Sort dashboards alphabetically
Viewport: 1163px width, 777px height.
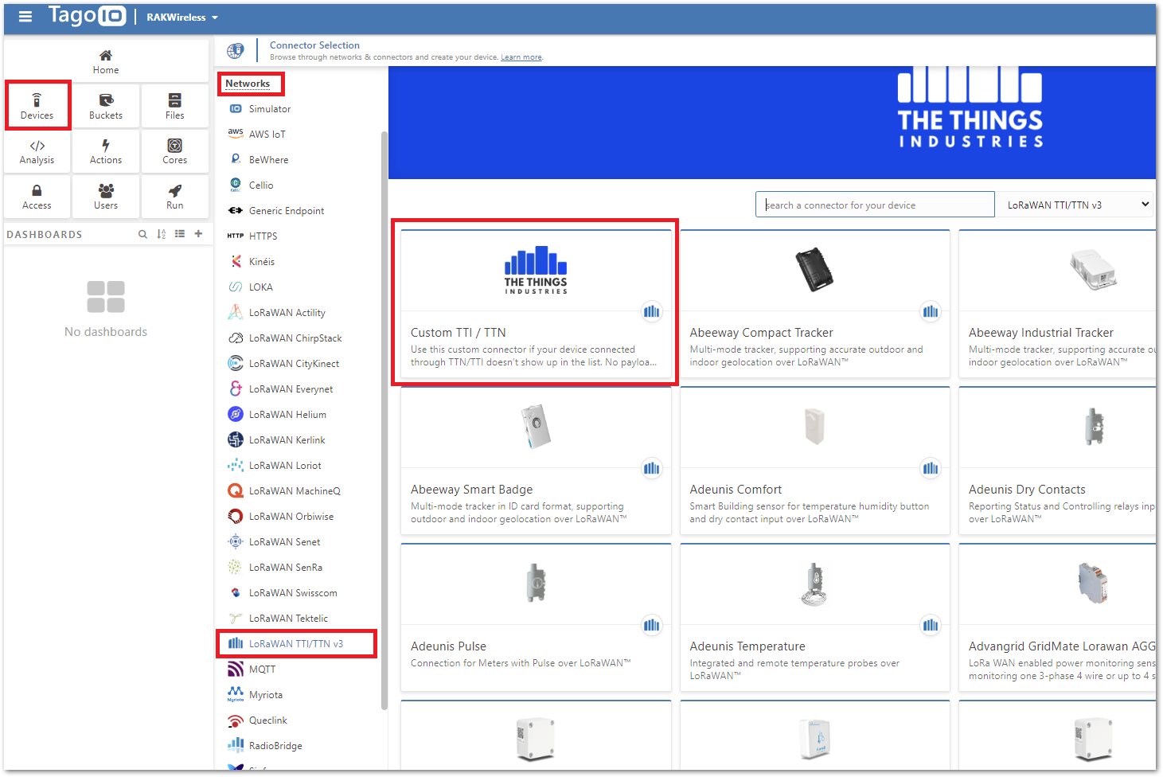162,234
